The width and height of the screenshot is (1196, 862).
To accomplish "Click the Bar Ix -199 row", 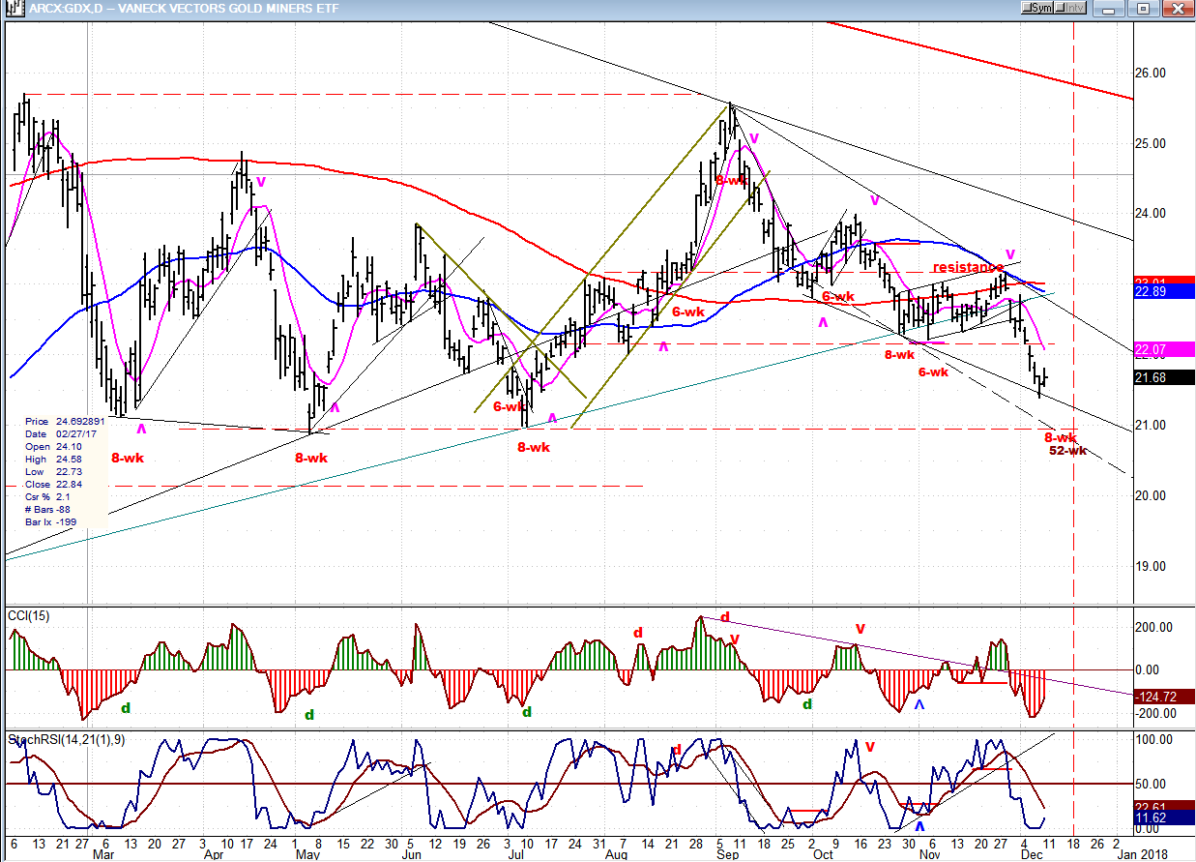I will coord(52,522).
